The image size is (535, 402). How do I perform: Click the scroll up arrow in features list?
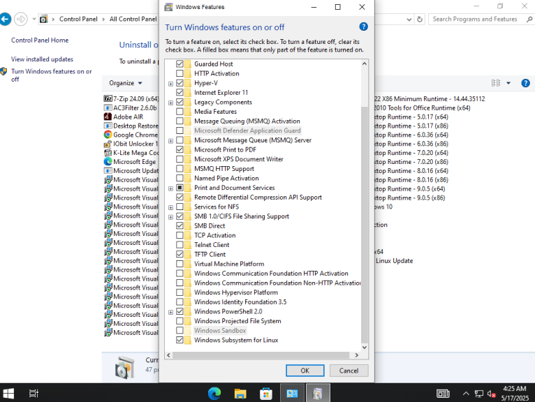click(x=364, y=64)
